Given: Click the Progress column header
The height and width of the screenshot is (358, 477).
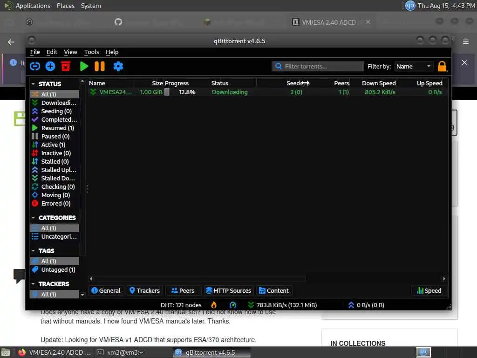Looking at the screenshot, I should 187,83.
